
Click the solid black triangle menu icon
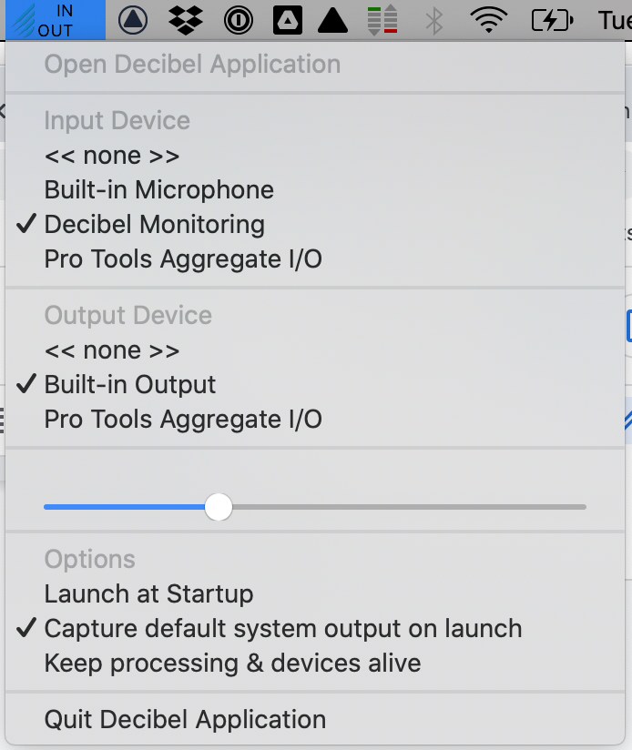(x=333, y=20)
